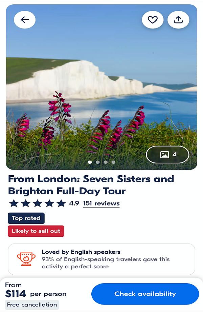Jump to fourth carousel dot
The width and height of the screenshot is (203, 312).
point(113,162)
